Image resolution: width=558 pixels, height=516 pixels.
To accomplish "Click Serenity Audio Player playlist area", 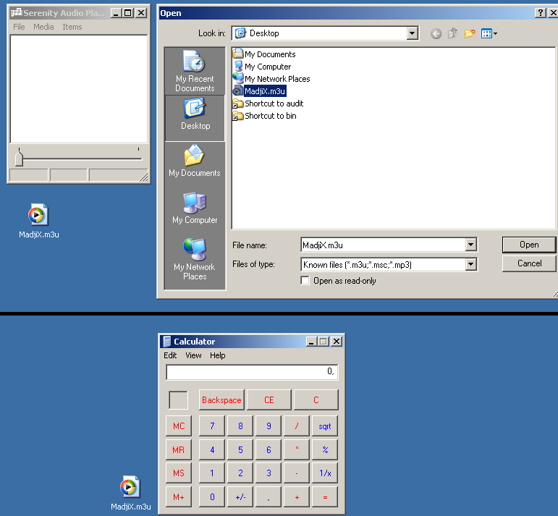I will coord(79,89).
